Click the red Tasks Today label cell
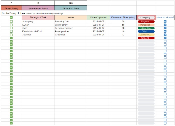Image resolution: width=175 pixels, height=126 pixels. point(11,9)
